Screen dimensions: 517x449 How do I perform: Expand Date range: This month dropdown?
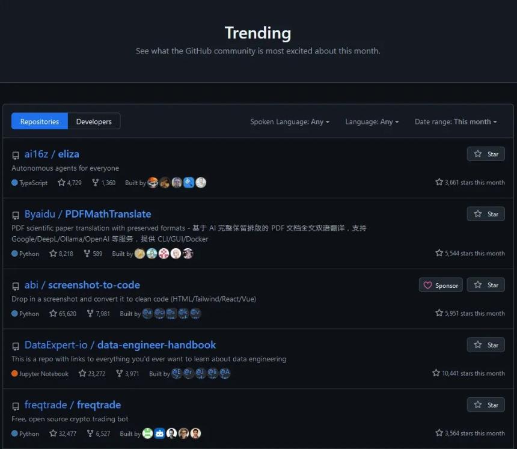click(x=456, y=121)
